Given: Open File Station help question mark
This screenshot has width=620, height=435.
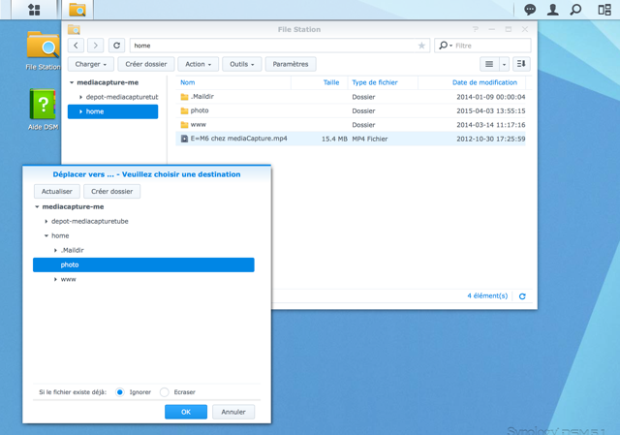Looking at the screenshot, I should pos(476,29).
